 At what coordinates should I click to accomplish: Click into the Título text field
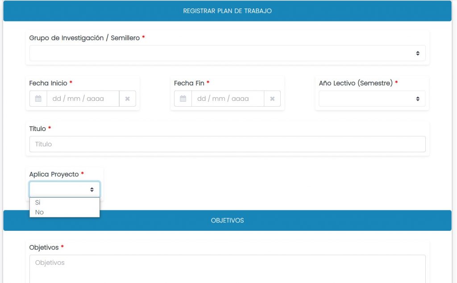(227, 144)
